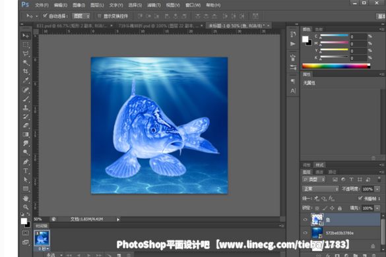
Task: Open the 永远 looping options dropdown
Action: 54,255
